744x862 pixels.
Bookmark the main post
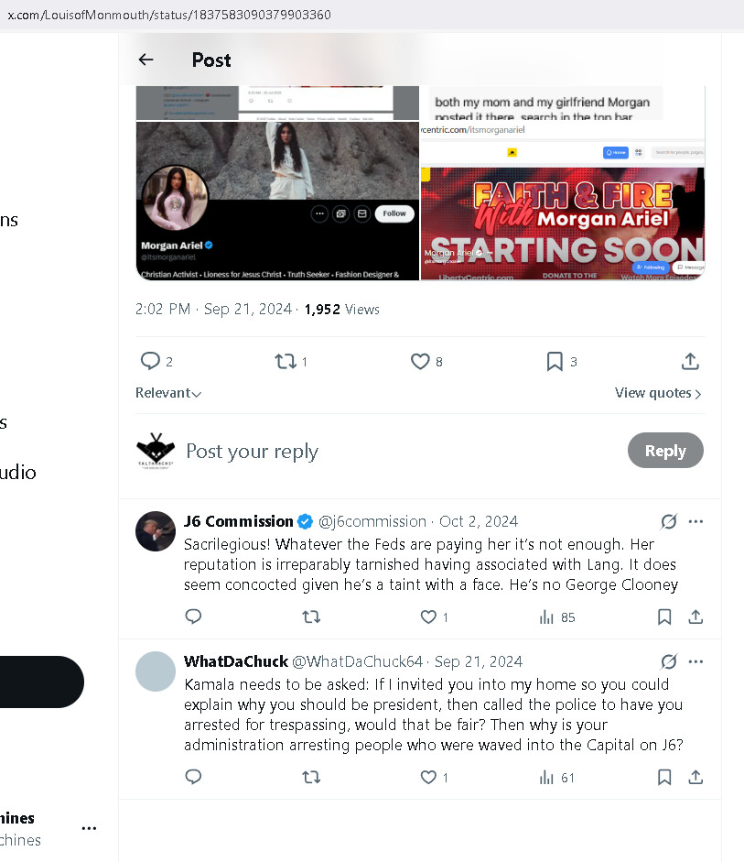point(555,362)
